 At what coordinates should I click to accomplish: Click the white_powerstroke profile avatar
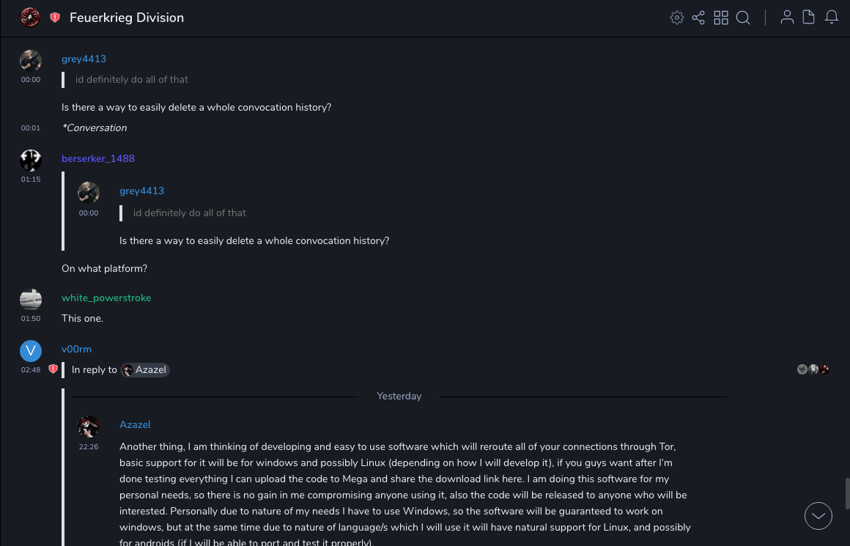tap(31, 299)
